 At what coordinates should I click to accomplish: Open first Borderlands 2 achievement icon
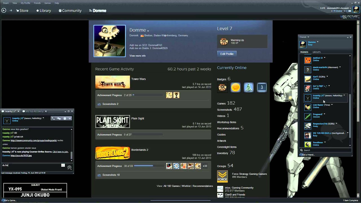coord(169,166)
